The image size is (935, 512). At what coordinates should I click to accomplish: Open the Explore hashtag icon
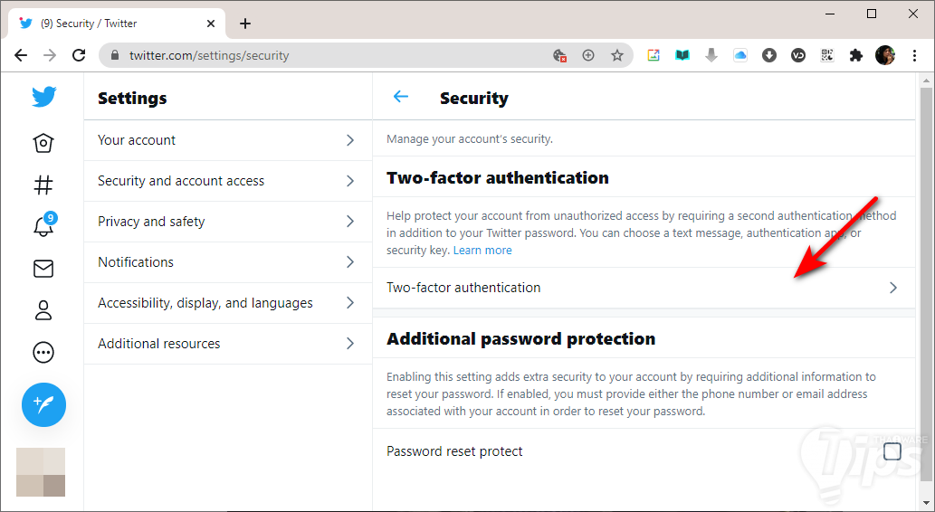(x=43, y=185)
